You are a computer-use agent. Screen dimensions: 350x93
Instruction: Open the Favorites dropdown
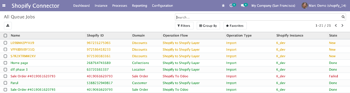coord(235,26)
